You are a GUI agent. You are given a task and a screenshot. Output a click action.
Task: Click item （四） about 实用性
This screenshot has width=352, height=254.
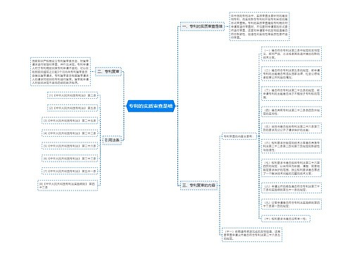291,112
